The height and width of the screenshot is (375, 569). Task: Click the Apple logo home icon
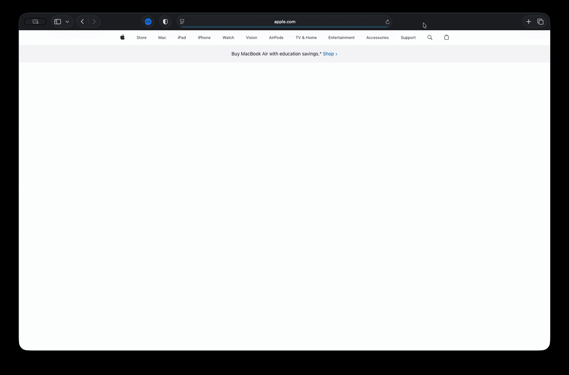point(122,37)
